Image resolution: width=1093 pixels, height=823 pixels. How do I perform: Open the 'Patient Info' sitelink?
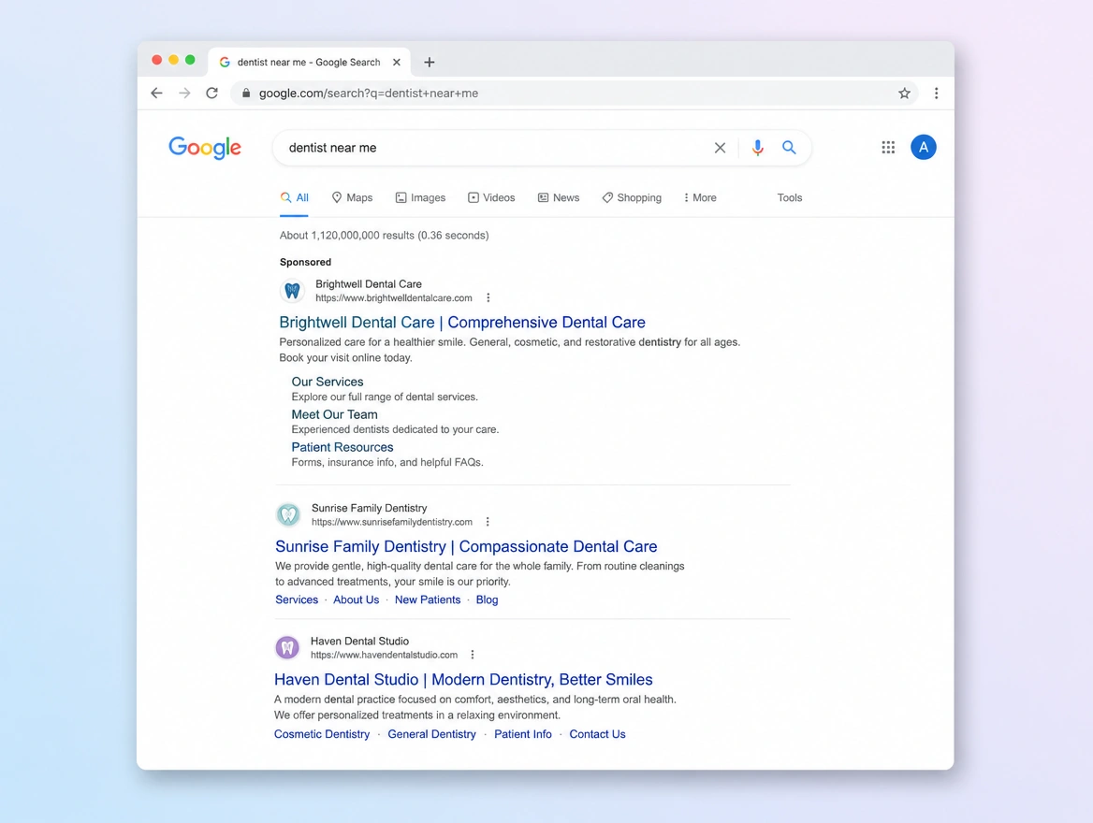pos(523,734)
